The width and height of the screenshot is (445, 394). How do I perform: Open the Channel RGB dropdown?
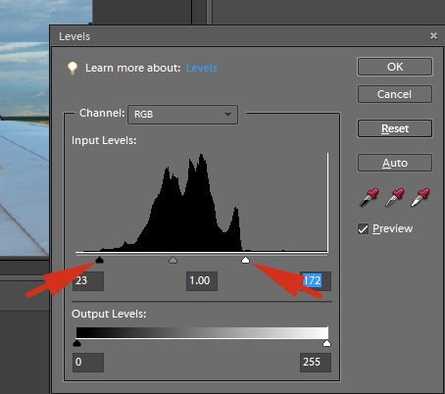[x=182, y=115]
